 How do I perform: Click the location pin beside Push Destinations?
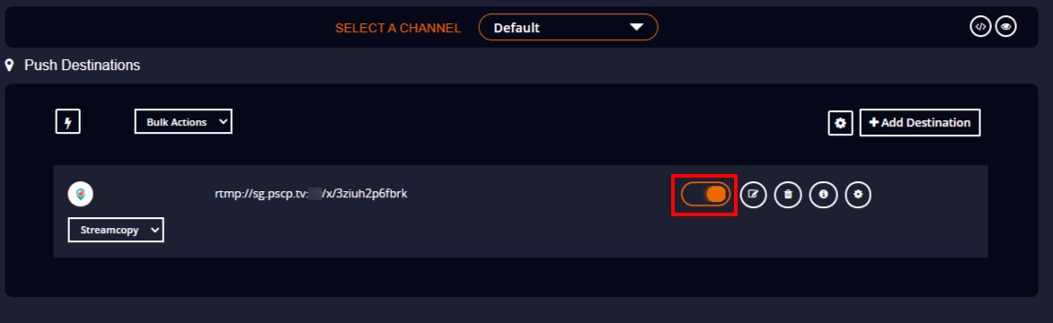(9, 65)
